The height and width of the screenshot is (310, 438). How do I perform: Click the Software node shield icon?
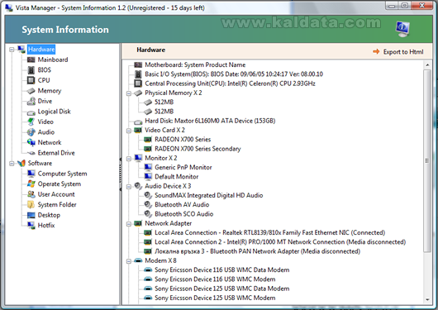21,163
